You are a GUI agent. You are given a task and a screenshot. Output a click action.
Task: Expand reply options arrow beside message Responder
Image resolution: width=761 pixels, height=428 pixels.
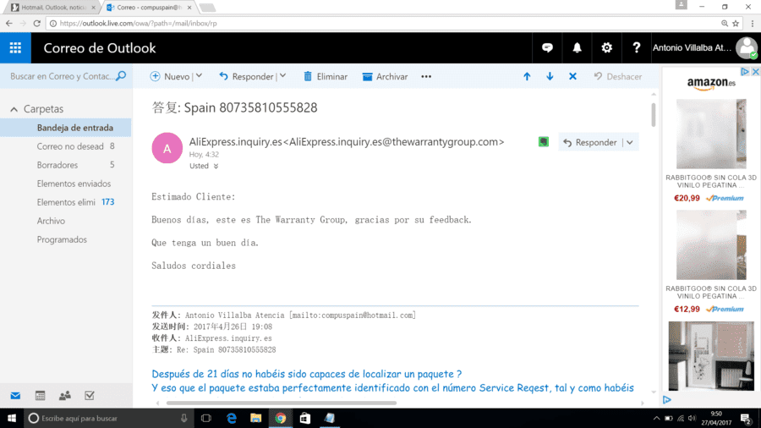(630, 142)
